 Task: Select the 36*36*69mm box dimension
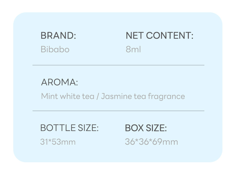[151, 142]
